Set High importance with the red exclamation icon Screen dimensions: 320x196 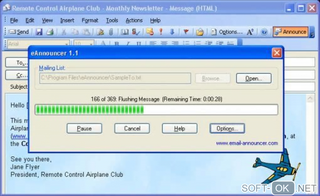161,32
